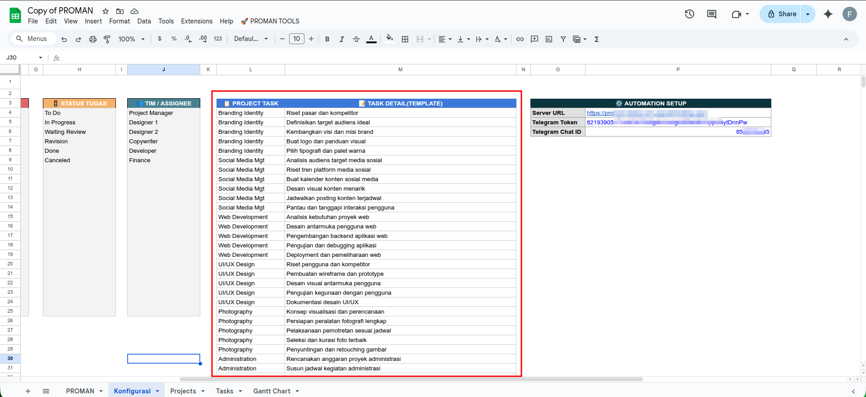The height and width of the screenshot is (397, 866).
Task: Expand the Name Box dropdown arrow
Action: [x=41, y=58]
